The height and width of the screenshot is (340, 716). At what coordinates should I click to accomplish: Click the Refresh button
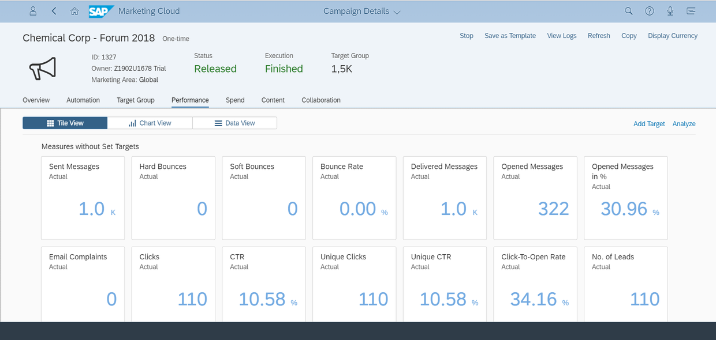pos(599,36)
